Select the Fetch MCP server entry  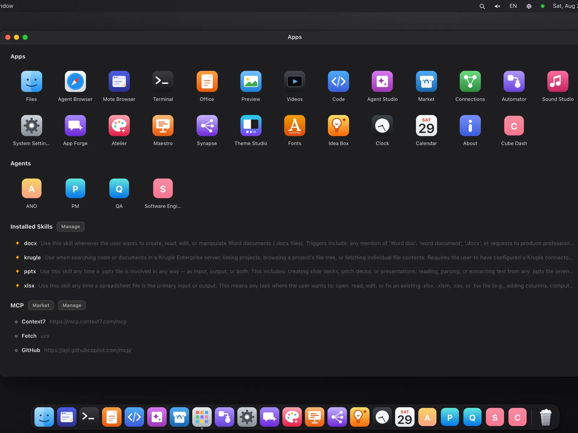click(32, 336)
